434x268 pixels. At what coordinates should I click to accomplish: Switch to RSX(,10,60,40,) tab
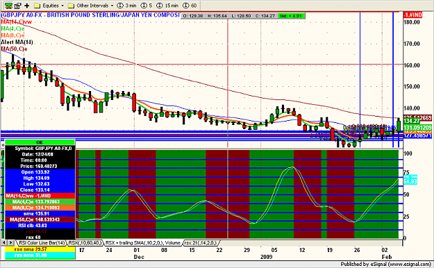pyautogui.click(x=85, y=243)
